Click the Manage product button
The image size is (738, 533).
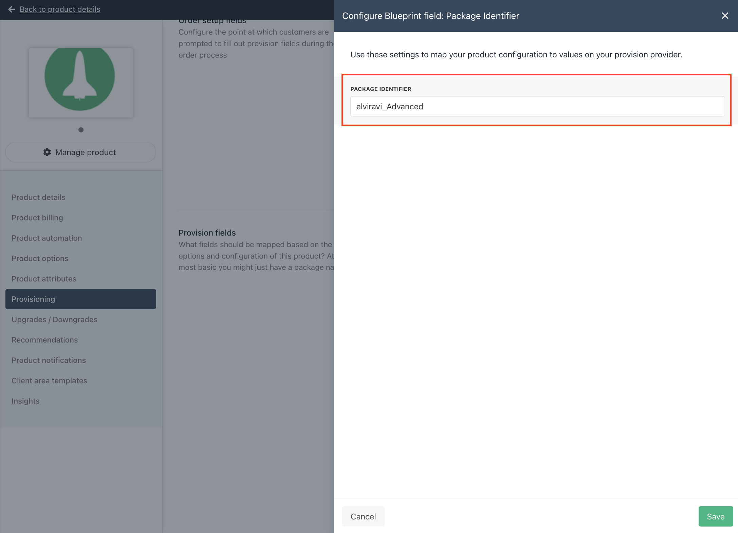click(80, 152)
